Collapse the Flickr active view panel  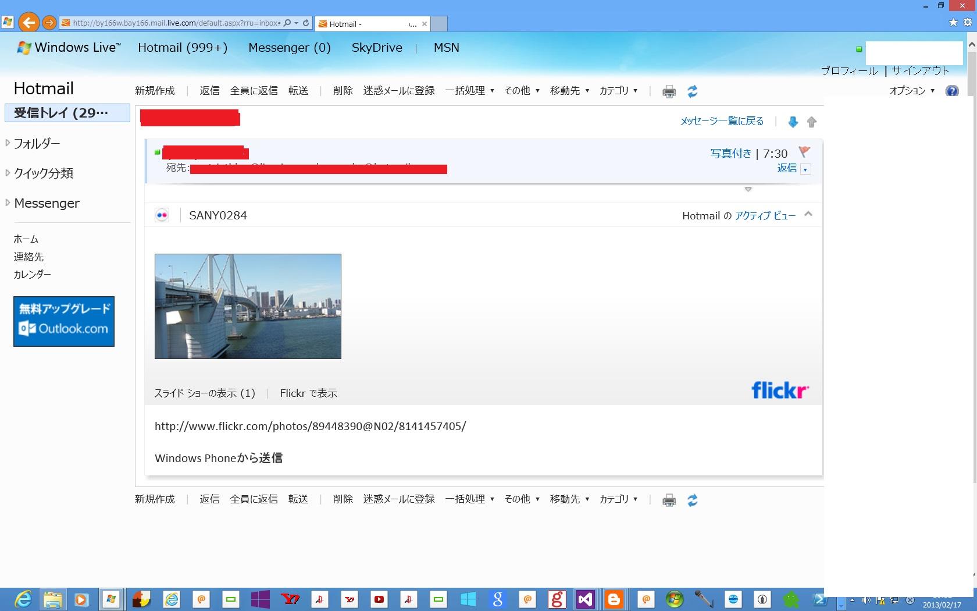click(x=808, y=214)
